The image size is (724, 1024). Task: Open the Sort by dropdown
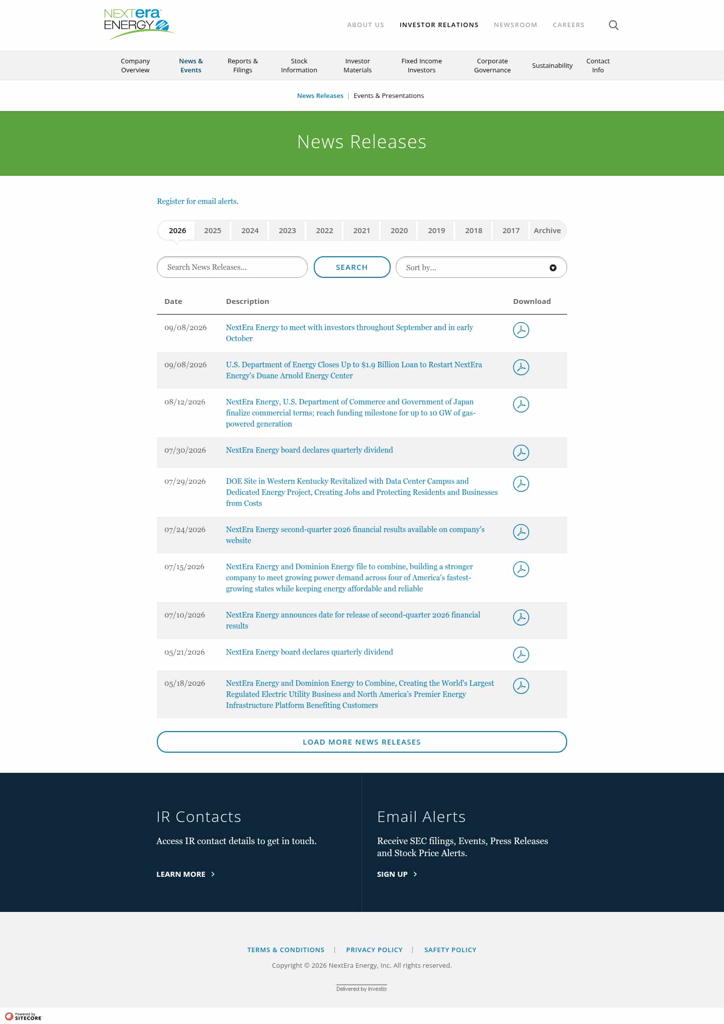tap(481, 267)
